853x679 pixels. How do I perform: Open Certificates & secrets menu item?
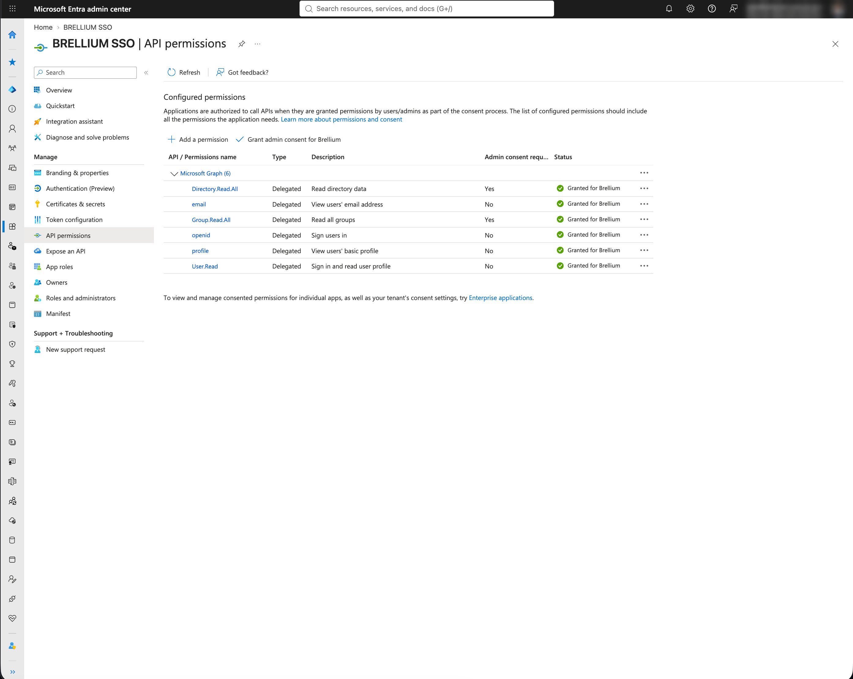click(x=75, y=204)
